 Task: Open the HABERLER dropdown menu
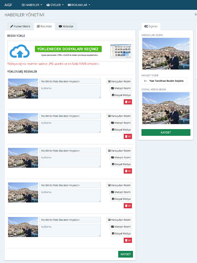(x=32, y=5)
